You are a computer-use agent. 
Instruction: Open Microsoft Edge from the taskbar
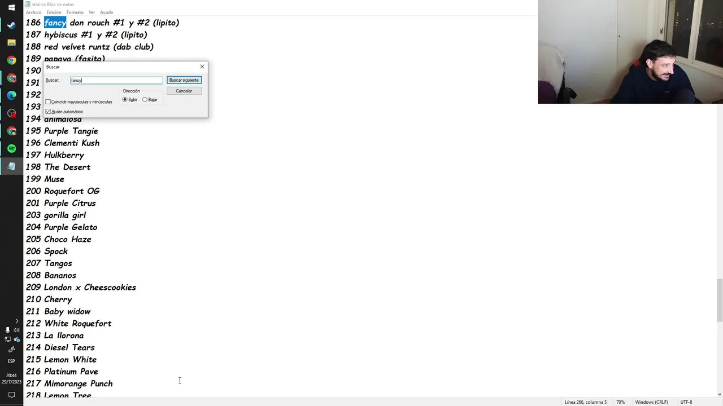(11, 95)
